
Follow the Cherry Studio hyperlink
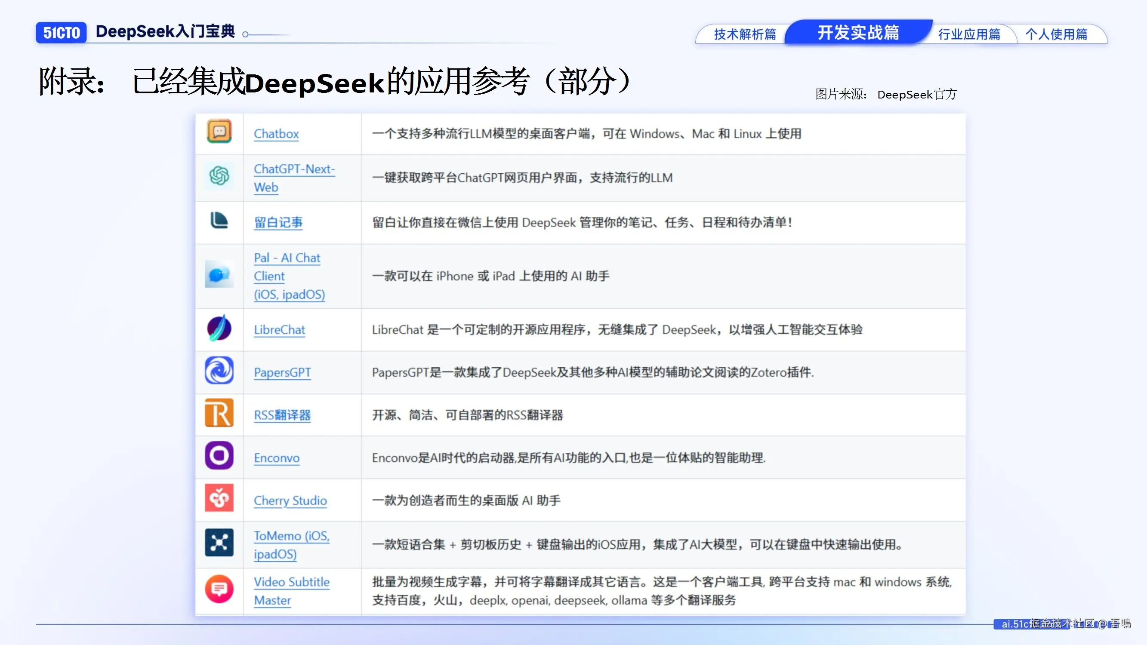pos(290,501)
